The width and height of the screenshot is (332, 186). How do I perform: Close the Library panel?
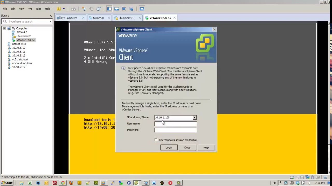pos(51,16)
